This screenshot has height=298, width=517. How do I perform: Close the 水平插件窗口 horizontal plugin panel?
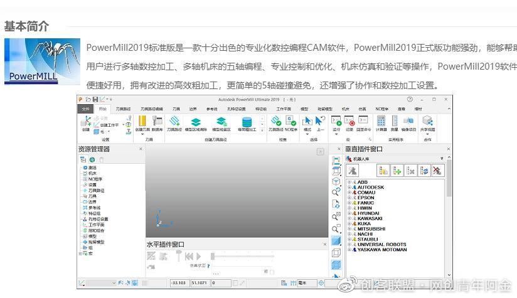325,244
